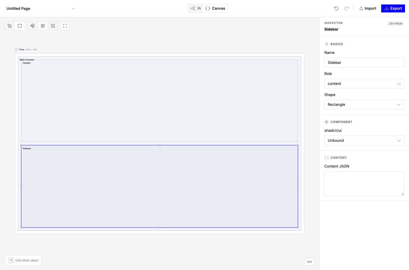Click the blue Export button
This screenshot has height=270, width=409.
point(393,9)
